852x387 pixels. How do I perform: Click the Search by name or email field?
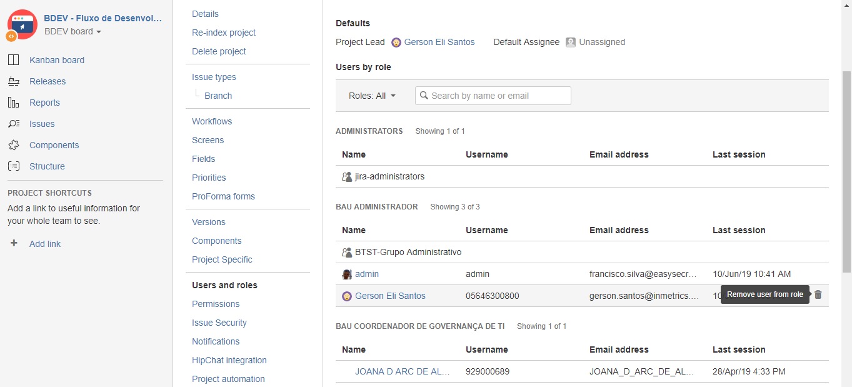(493, 96)
